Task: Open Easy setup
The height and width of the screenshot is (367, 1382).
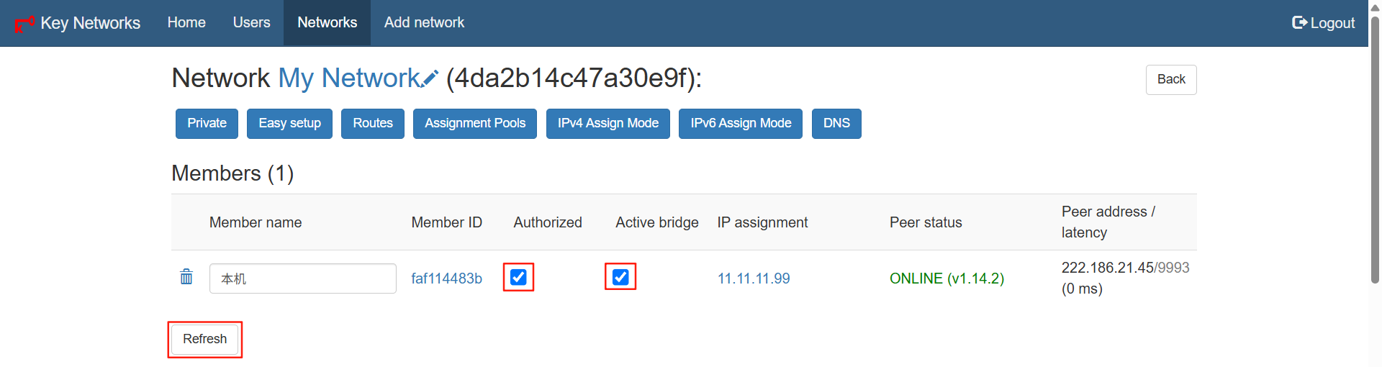Action: click(x=289, y=123)
